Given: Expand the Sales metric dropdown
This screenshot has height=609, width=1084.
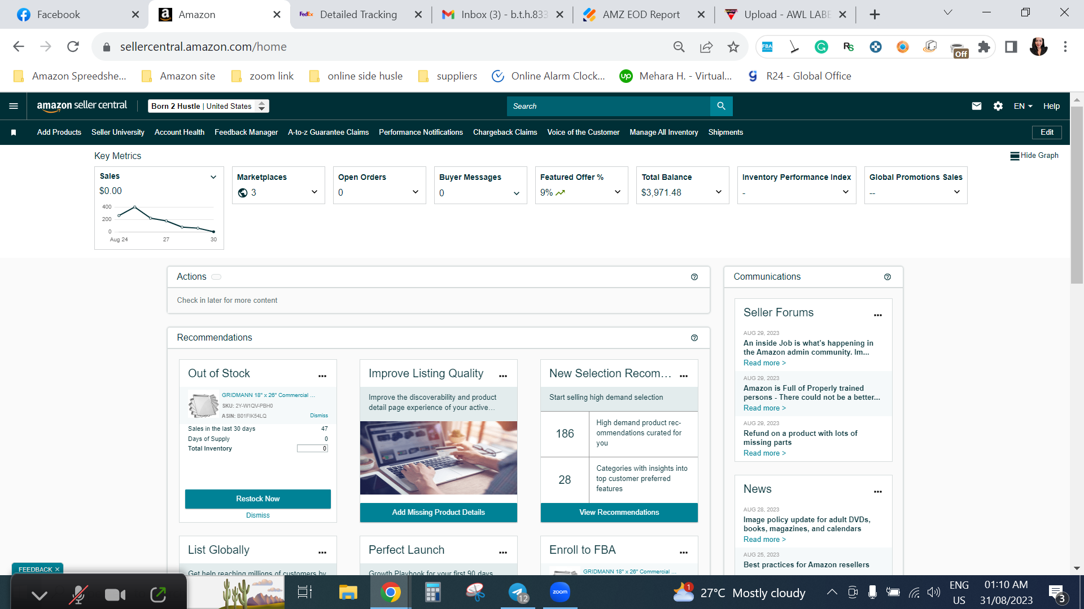Looking at the screenshot, I should [x=213, y=177].
